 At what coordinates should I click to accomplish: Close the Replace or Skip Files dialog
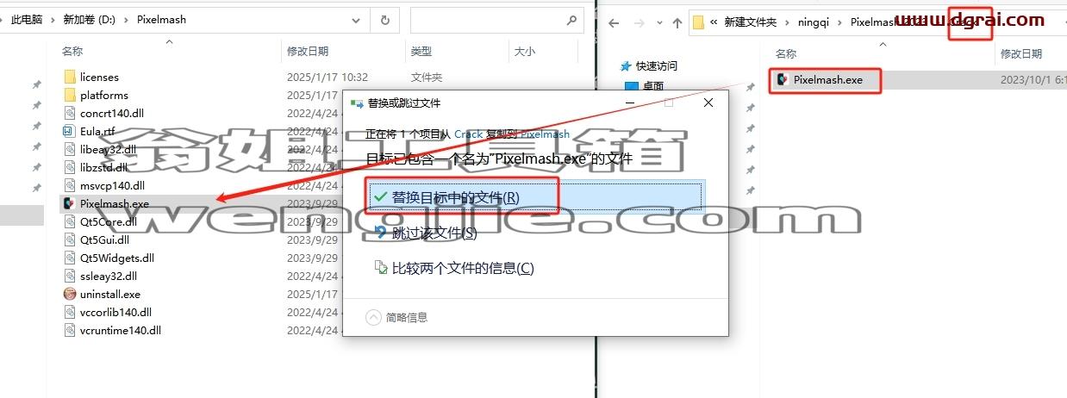pos(708,103)
